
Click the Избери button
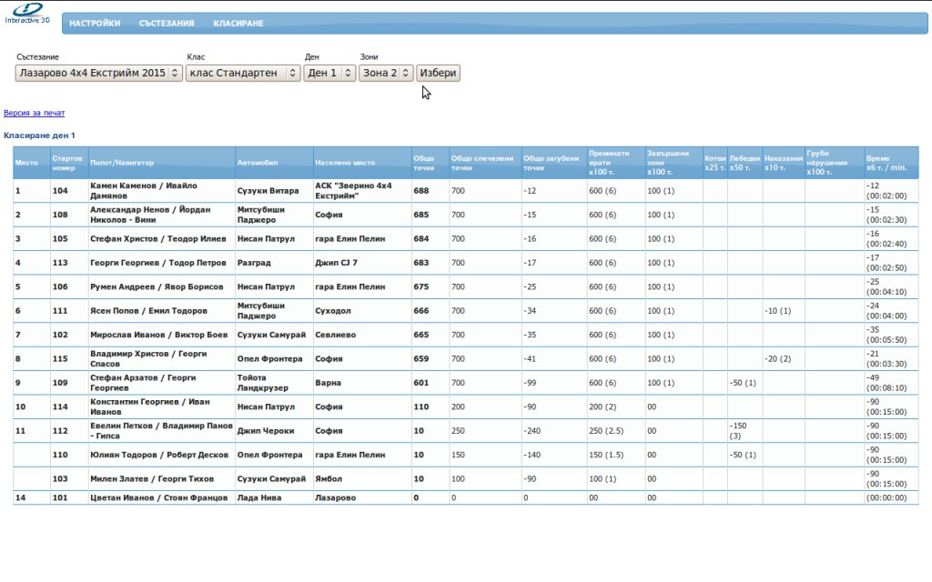[438, 73]
